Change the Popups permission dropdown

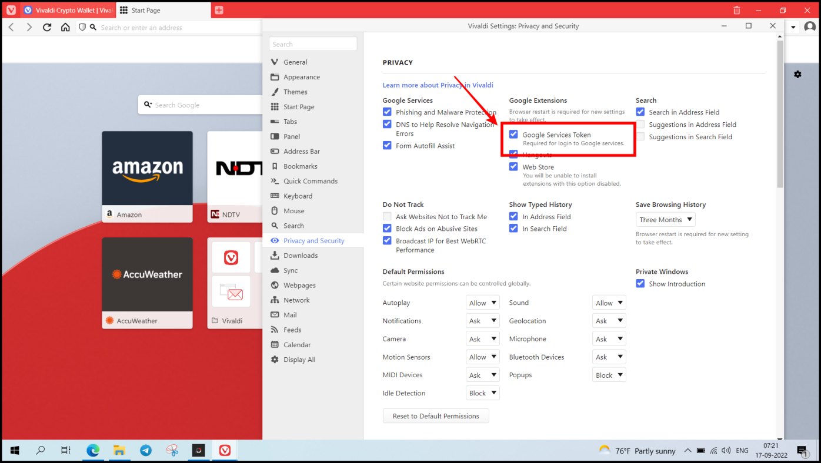(x=609, y=375)
